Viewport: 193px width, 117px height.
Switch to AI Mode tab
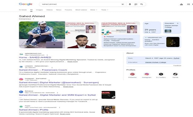(23, 10)
